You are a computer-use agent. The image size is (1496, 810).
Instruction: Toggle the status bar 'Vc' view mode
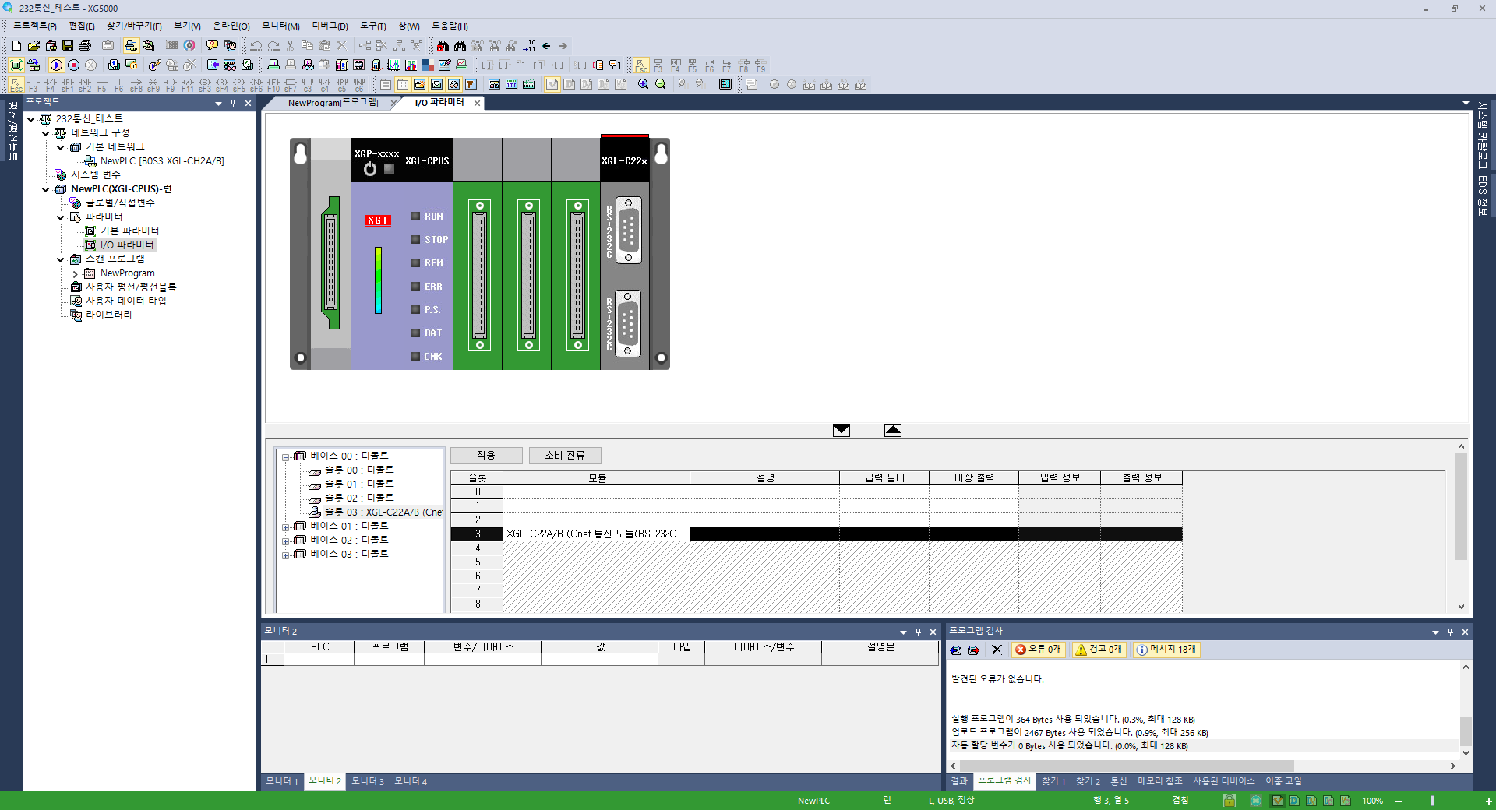1346,801
